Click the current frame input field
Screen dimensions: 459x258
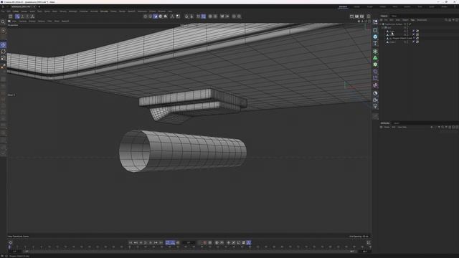pyautogui.click(x=189, y=243)
